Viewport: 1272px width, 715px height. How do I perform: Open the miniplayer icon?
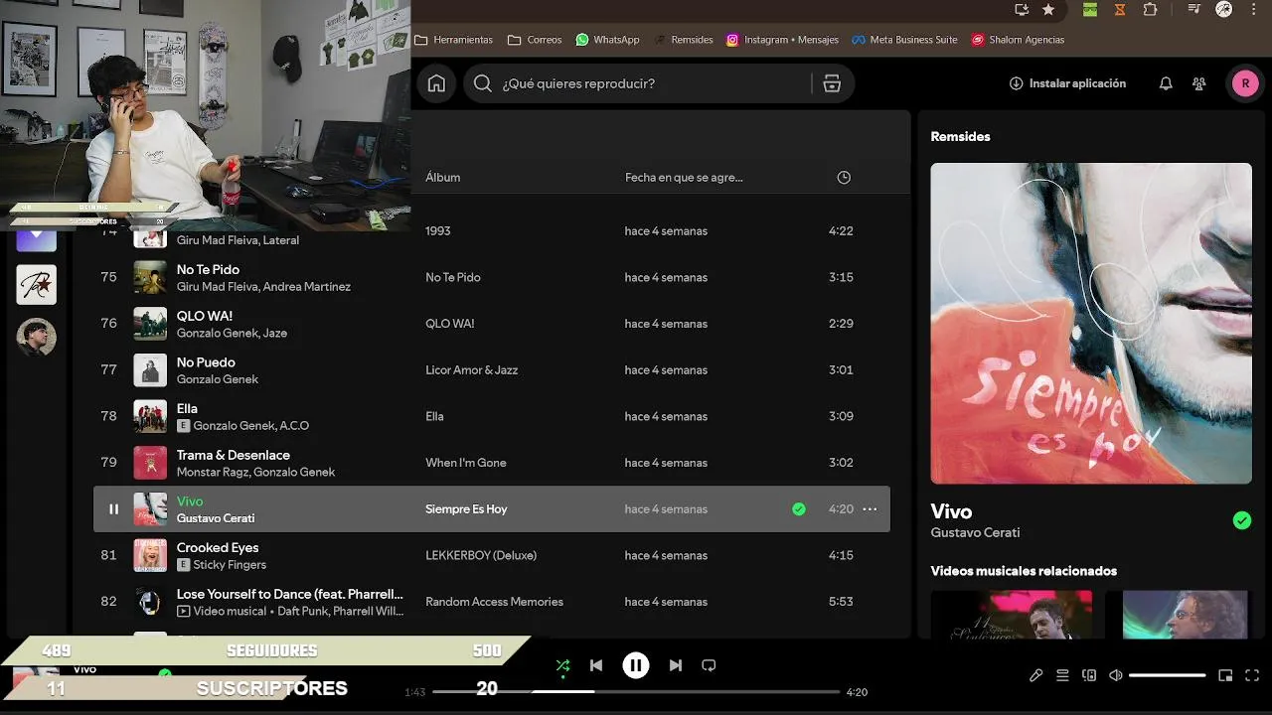1225,675
